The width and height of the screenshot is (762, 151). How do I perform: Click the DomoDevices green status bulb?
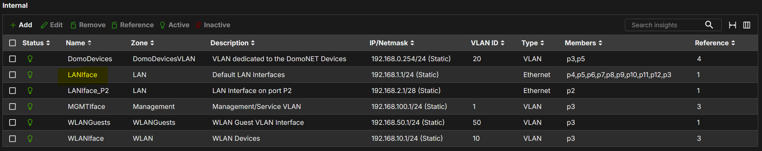[x=30, y=59]
